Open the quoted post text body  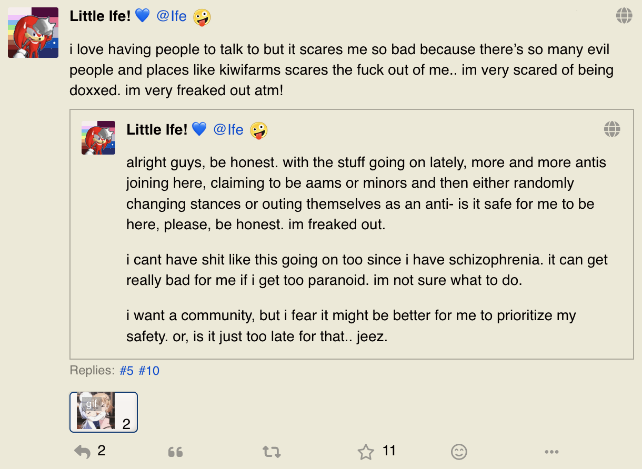click(367, 250)
